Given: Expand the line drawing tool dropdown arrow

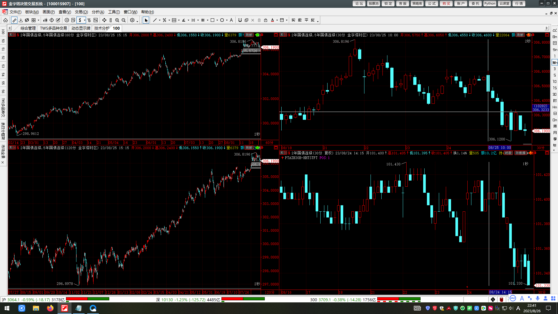Looking at the screenshot, I should click(160, 20).
